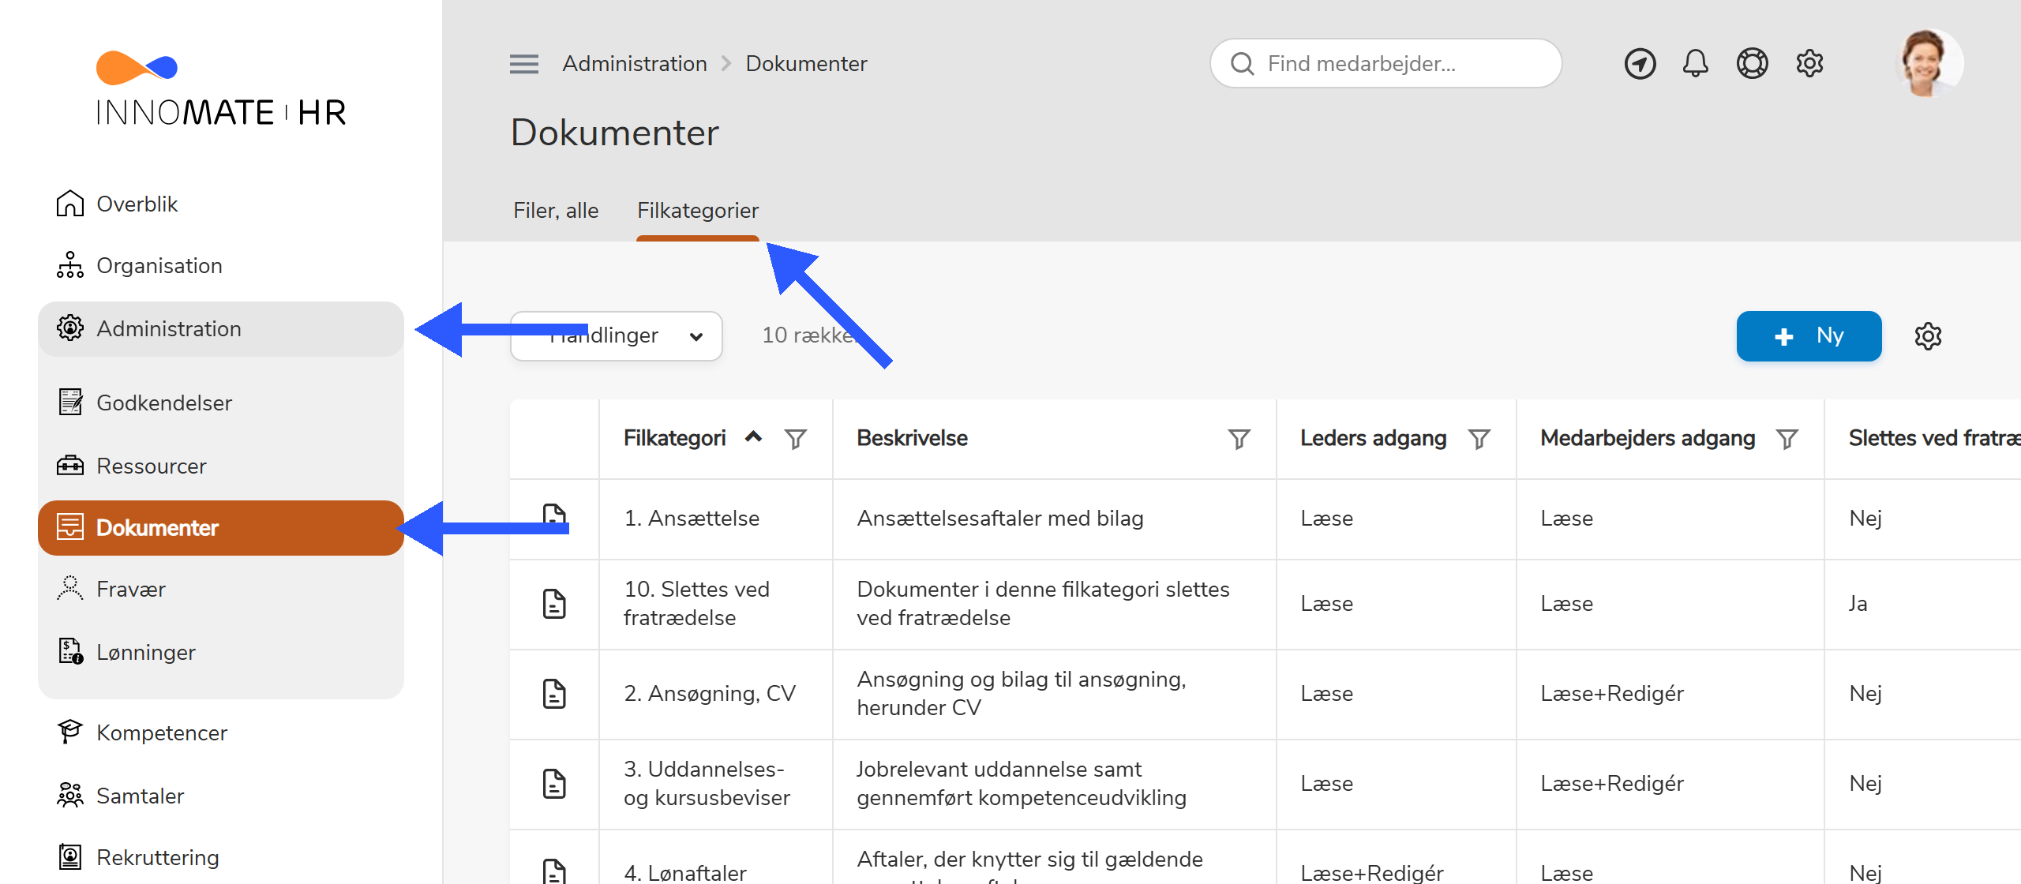Filter the Beskrivelse column
The image size is (2021, 884).
[x=1239, y=439]
